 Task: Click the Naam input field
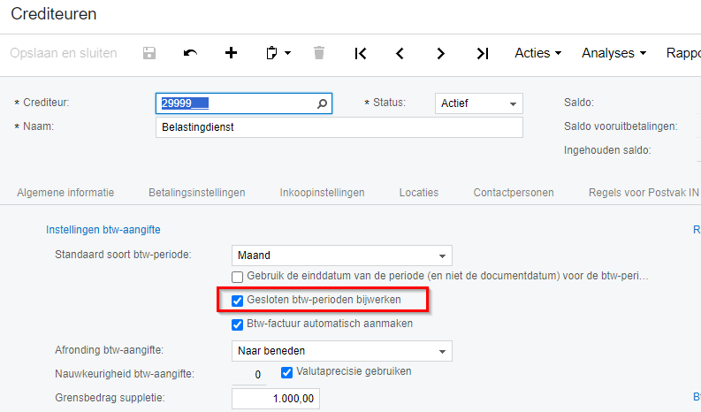click(339, 127)
